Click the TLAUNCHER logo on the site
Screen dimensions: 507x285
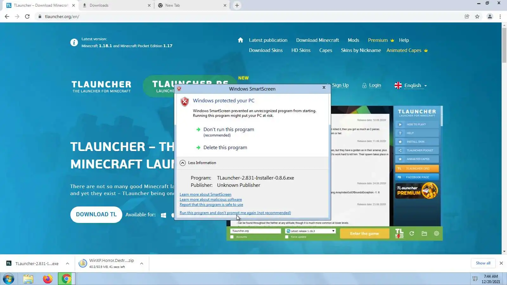tap(101, 86)
